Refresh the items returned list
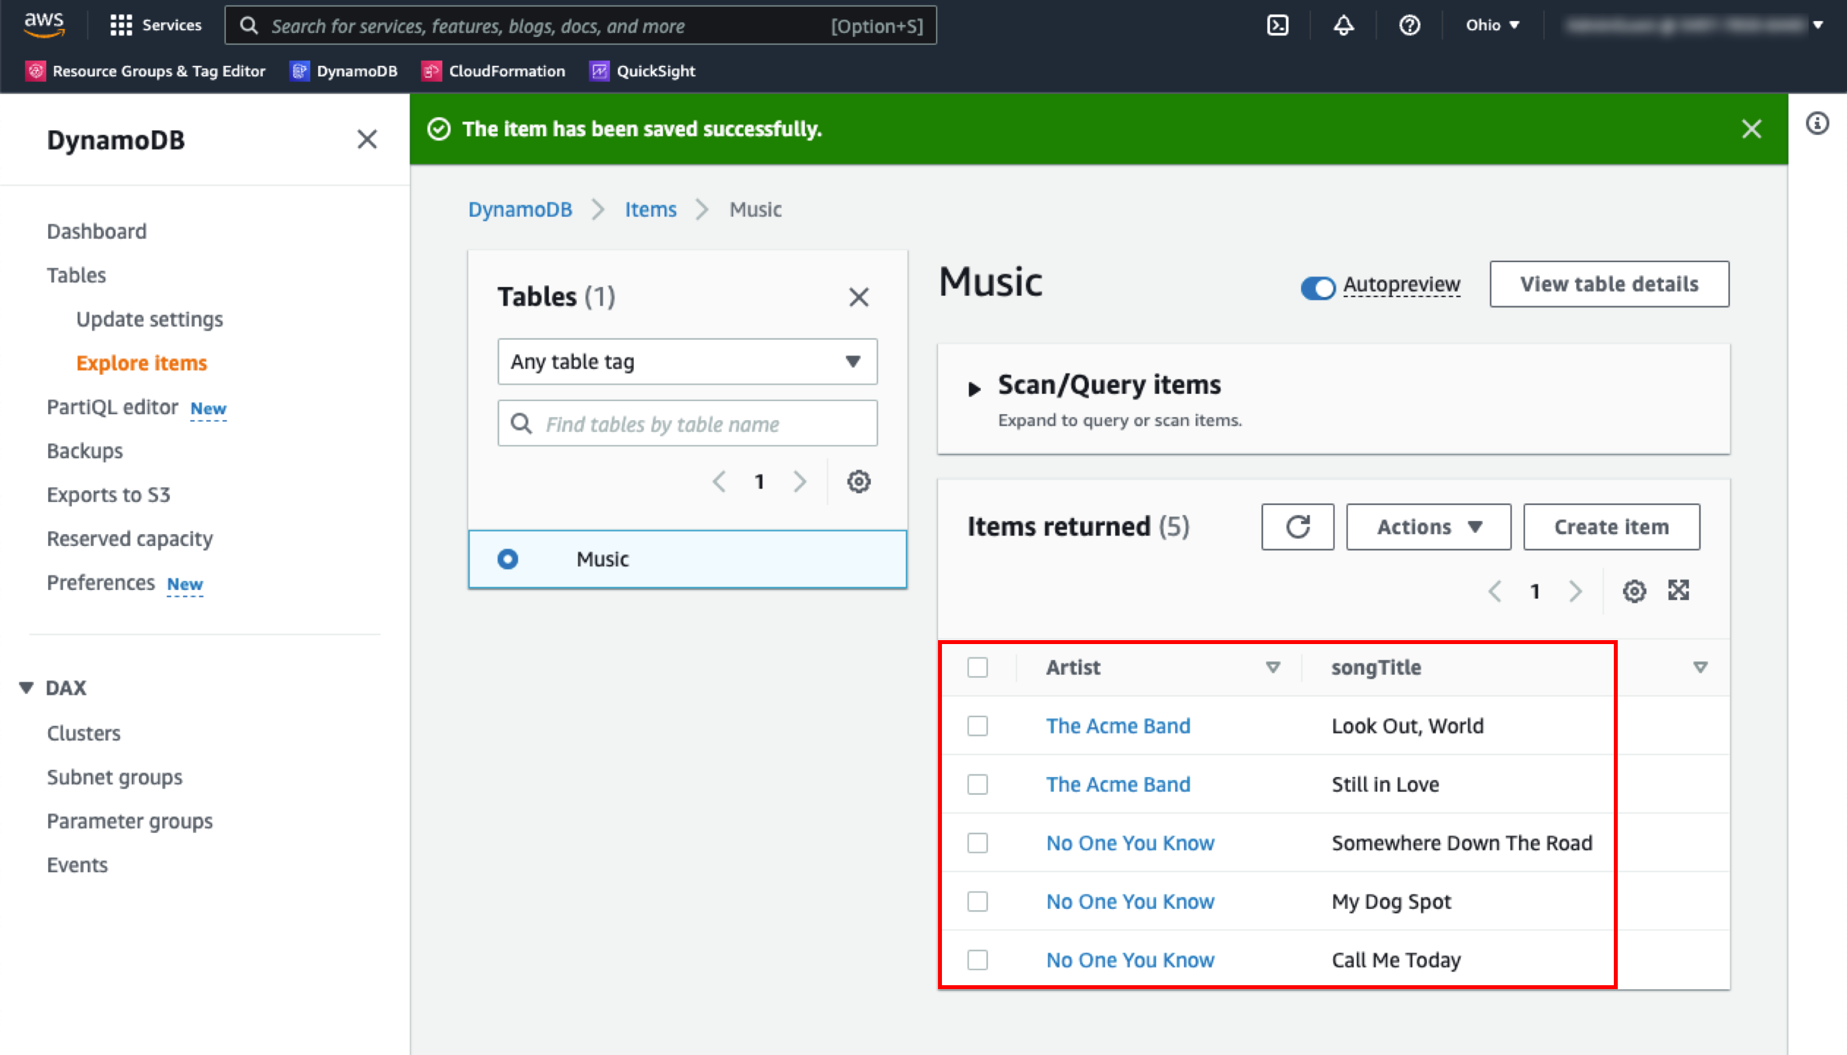This screenshot has width=1847, height=1055. [1297, 527]
